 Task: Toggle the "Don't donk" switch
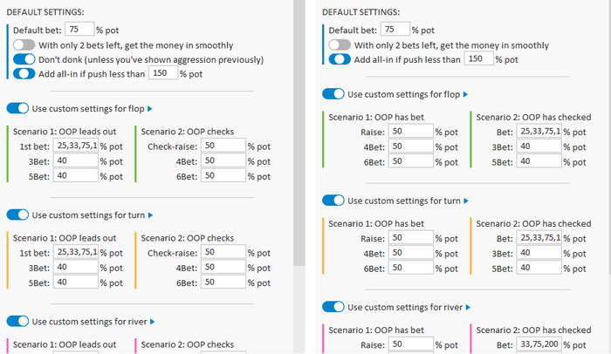coord(23,60)
